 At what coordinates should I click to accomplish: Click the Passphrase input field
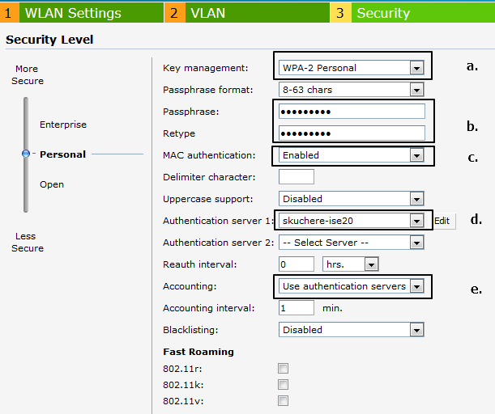[352, 112]
